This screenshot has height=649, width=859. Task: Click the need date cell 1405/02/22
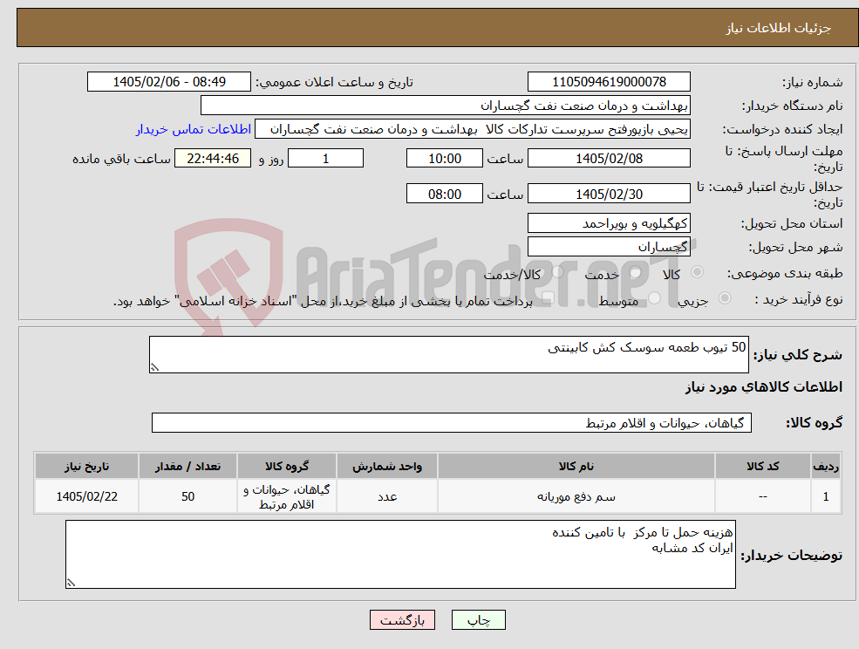pyautogui.click(x=86, y=496)
